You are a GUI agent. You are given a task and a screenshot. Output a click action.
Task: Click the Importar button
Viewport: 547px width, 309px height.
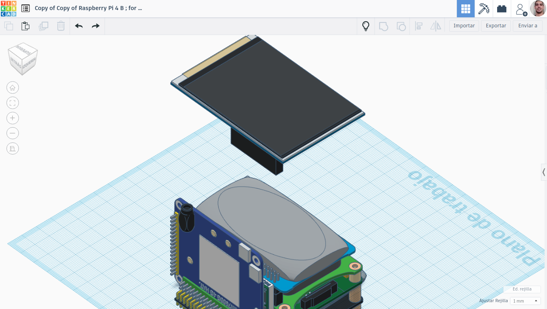click(x=464, y=26)
